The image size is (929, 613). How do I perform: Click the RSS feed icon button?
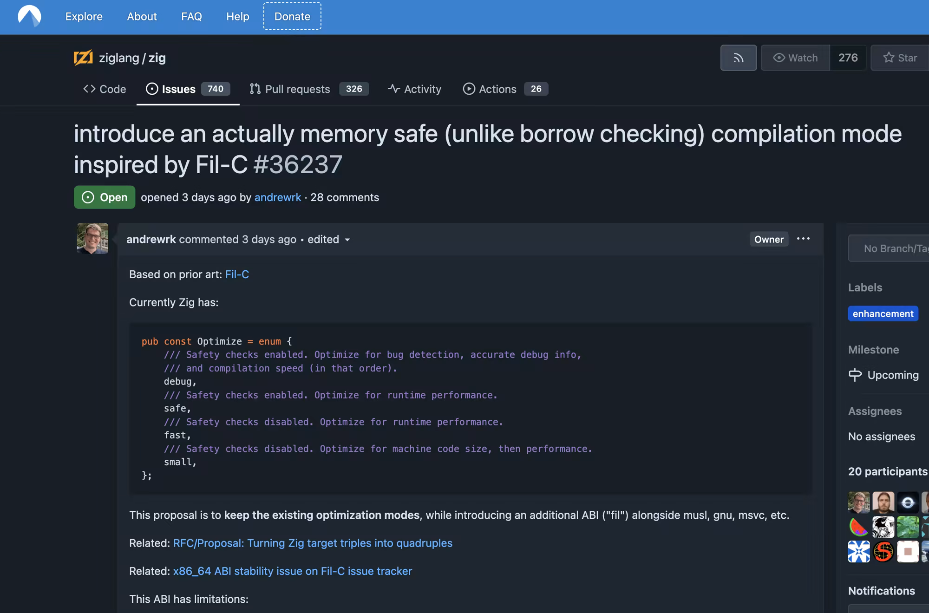pyautogui.click(x=739, y=58)
